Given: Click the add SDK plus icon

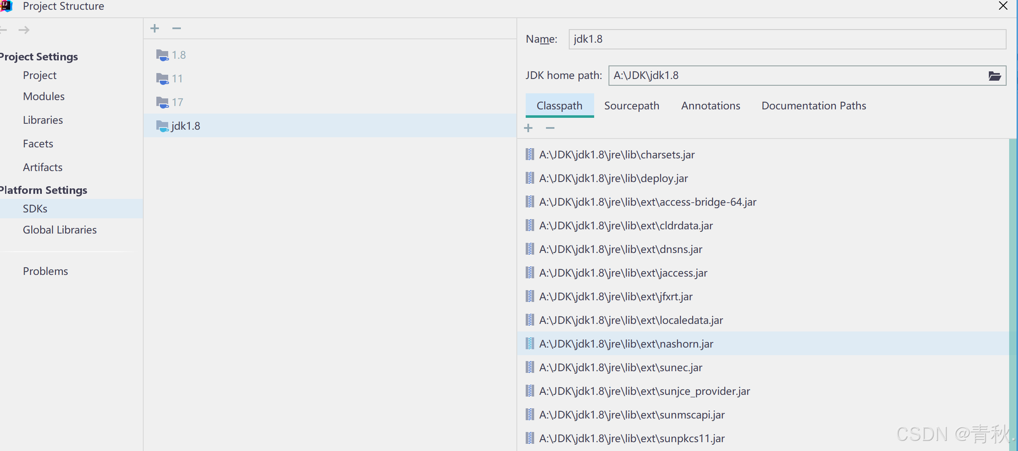Looking at the screenshot, I should 155,28.
